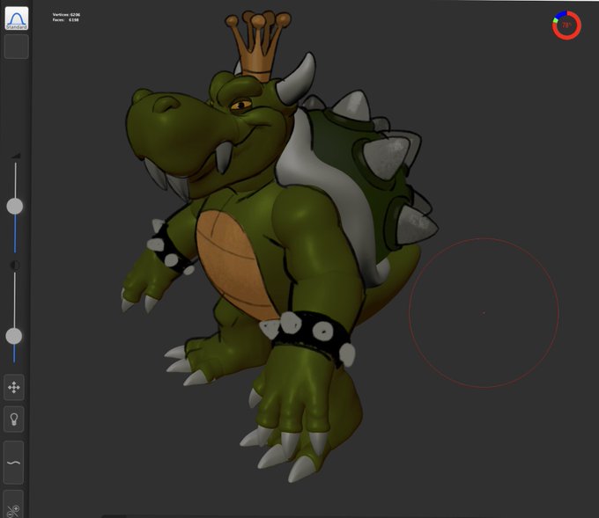Screen dimensions: 599x518
Task: Click the empty slot below the Standard brush
Action: pos(17,47)
